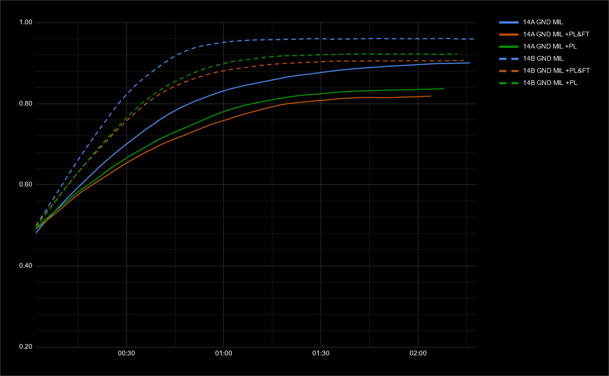Screen dimensions: 609x376
Task: Click the 14B GND MIL legend label
Action: point(543,58)
